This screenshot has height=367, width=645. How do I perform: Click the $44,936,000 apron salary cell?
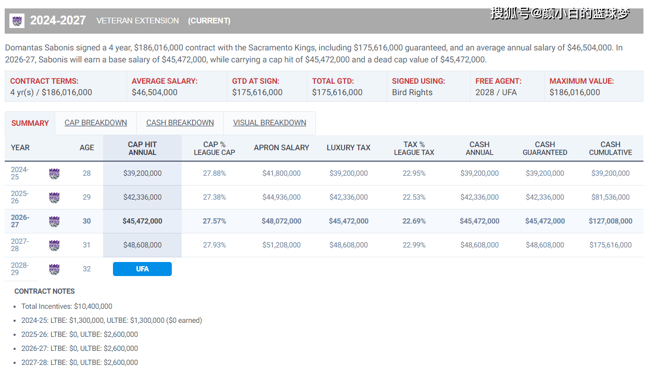pos(282,197)
